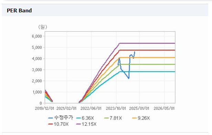Click the 6,000 y-axis label
The height and width of the screenshot is (135, 212).
(37, 36)
